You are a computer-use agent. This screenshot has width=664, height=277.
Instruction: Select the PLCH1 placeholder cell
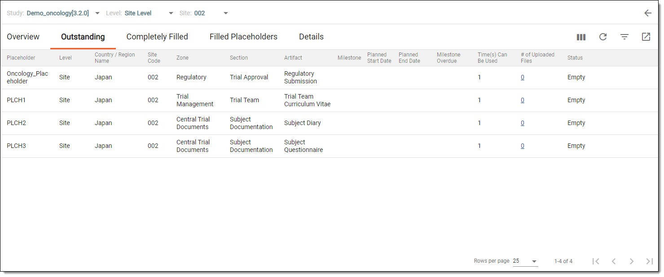tap(16, 100)
